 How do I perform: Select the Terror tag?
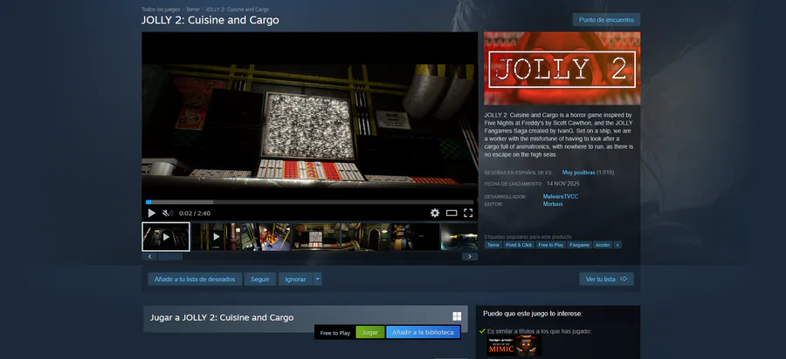(493, 245)
